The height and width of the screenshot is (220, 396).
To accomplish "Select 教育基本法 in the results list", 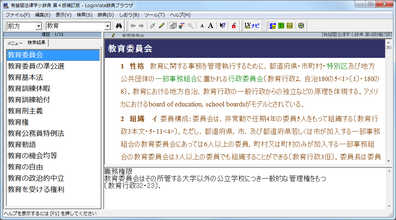I will [x=25, y=77].
